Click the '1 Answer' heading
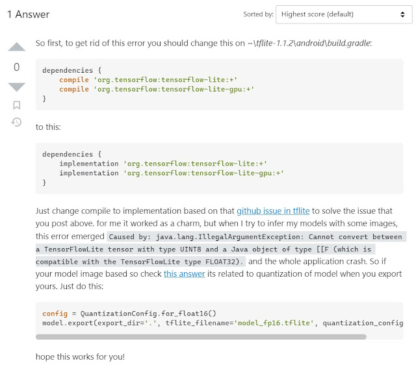Screen dimensions: 416x365 pyautogui.click(x=29, y=14)
